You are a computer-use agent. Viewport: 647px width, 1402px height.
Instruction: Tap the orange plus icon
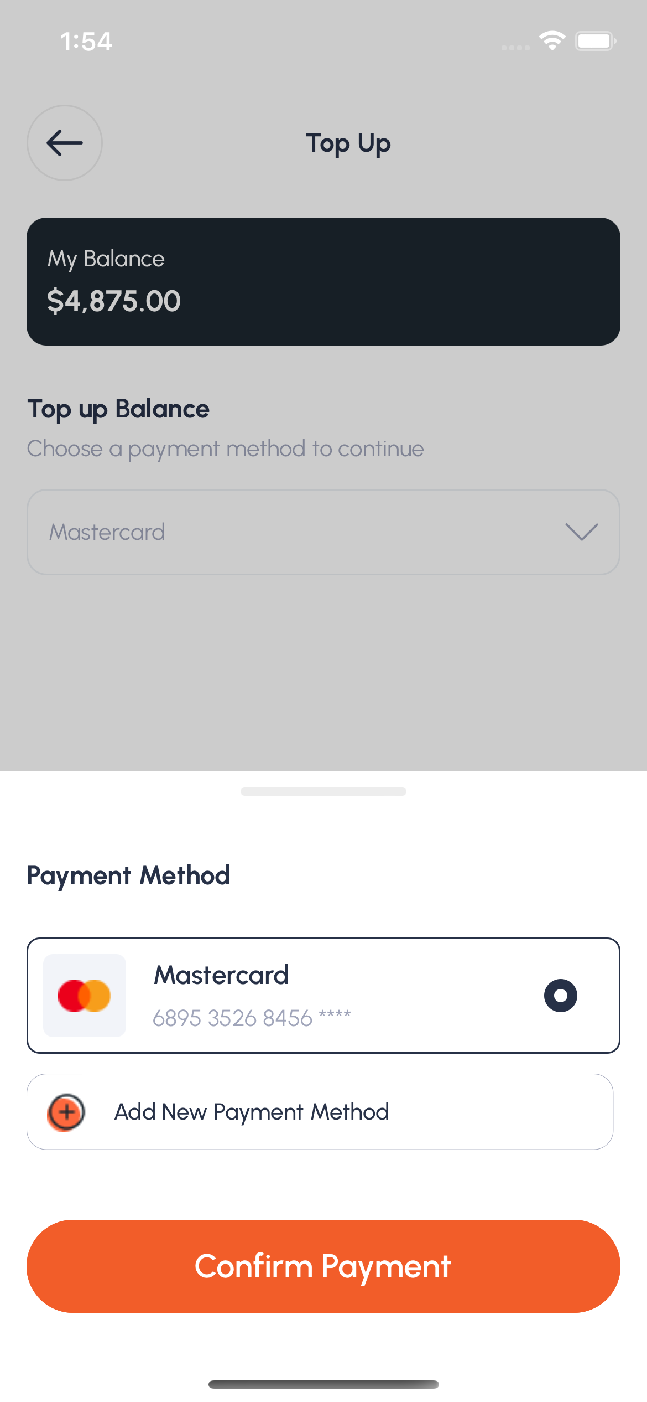tap(66, 1112)
